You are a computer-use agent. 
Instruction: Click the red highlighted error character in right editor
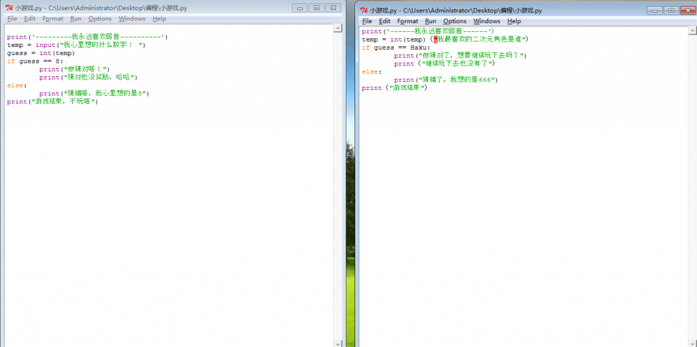pyautogui.click(x=436, y=39)
